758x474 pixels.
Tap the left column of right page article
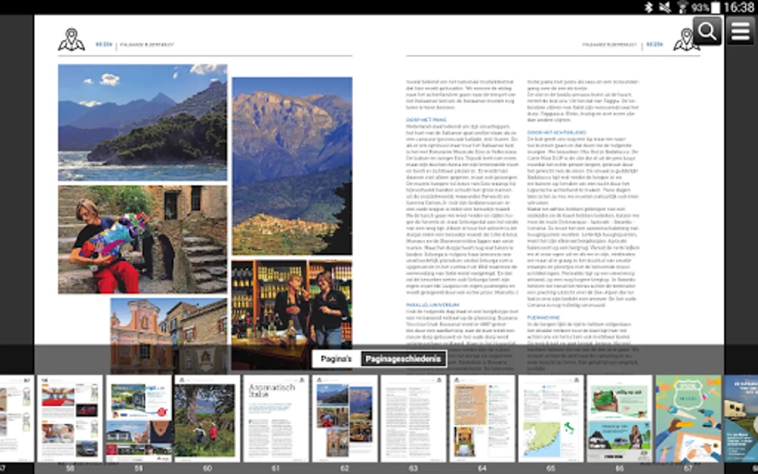(462, 226)
